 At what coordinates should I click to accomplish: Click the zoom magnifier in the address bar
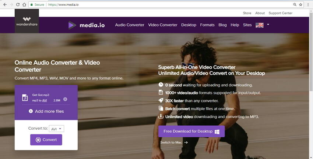coord(295,4)
